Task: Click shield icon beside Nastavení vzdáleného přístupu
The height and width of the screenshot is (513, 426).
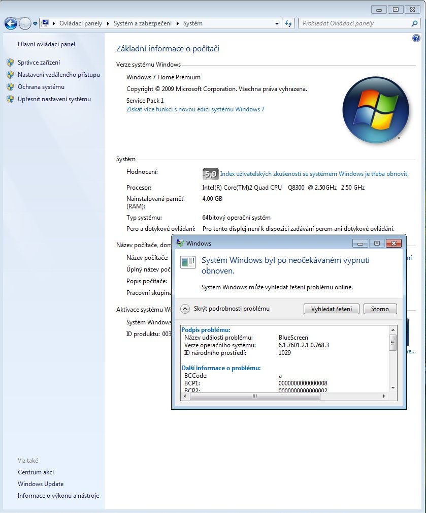Action: [10, 75]
